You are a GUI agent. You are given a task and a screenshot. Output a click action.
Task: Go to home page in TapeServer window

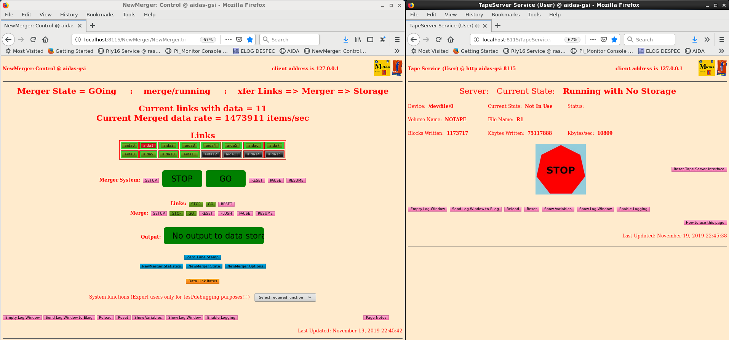(451, 40)
